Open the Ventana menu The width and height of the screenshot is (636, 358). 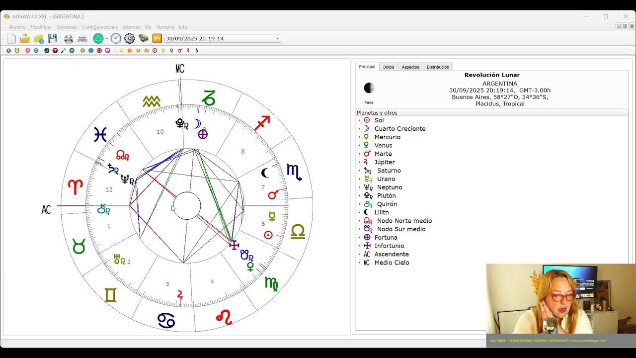(165, 27)
